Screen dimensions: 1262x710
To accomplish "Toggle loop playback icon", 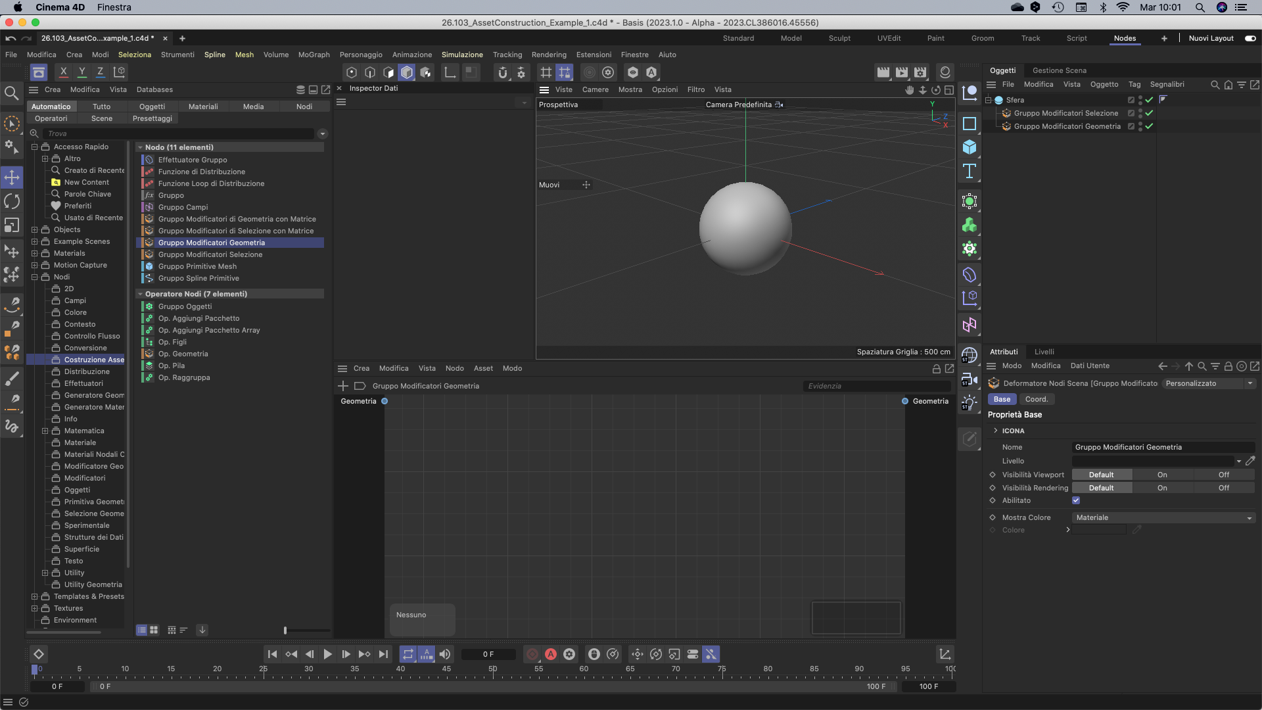I will (408, 654).
